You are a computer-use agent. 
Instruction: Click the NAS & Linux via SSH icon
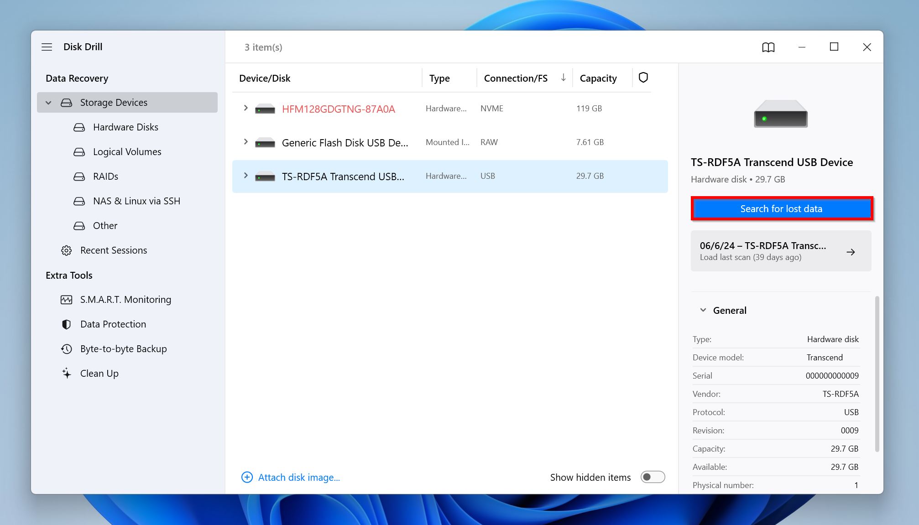79,201
